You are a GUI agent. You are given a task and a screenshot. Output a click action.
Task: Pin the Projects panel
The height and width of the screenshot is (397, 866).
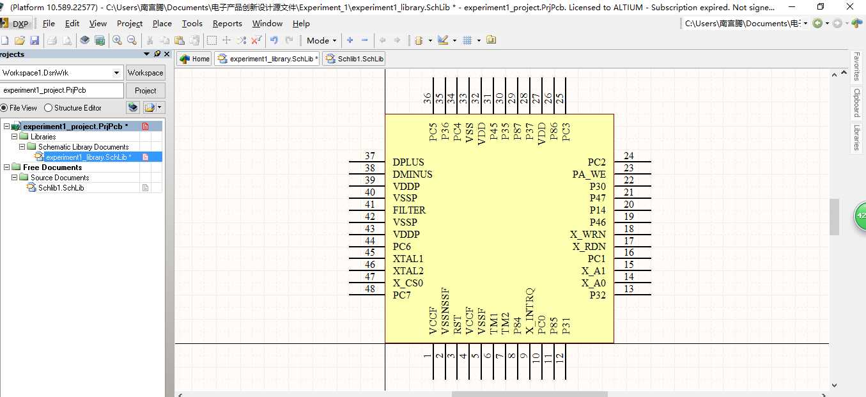point(157,54)
